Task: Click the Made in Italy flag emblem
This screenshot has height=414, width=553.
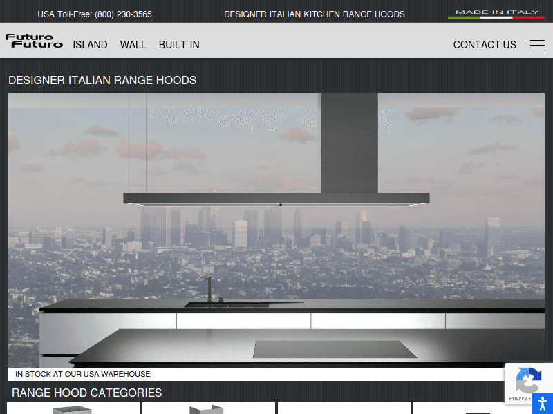Action: pyautogui.click(x=496, y=14)
